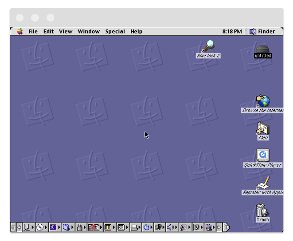
Task: Open the Help menu
Action: 136,31
